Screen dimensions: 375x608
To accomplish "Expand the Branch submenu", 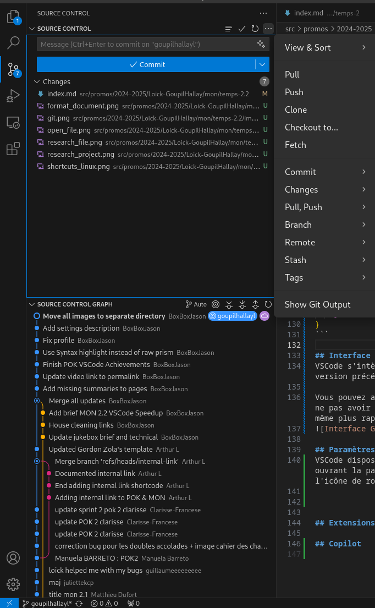I will point(325,224).
